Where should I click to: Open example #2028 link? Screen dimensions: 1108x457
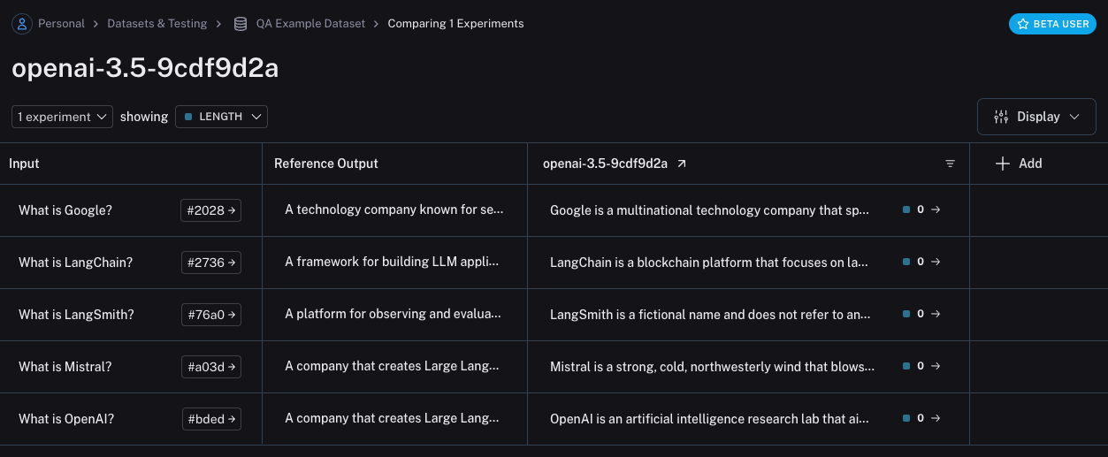pos(210,210)
